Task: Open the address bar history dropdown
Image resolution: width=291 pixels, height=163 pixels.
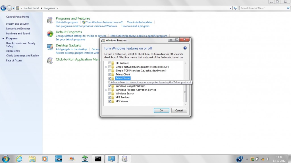Action: click(230, 8)
